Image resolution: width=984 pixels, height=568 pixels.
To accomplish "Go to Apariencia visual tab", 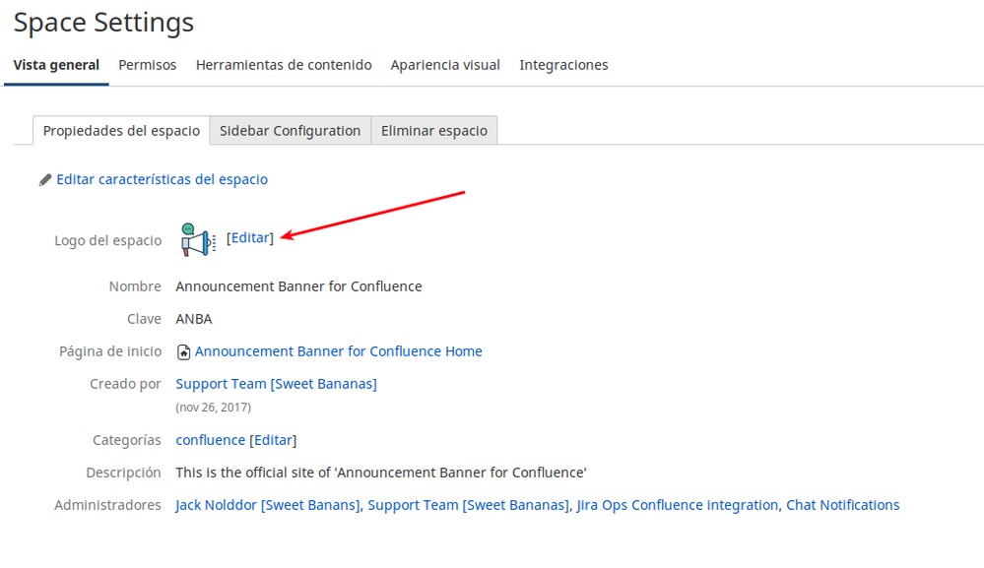I will 445,65.
